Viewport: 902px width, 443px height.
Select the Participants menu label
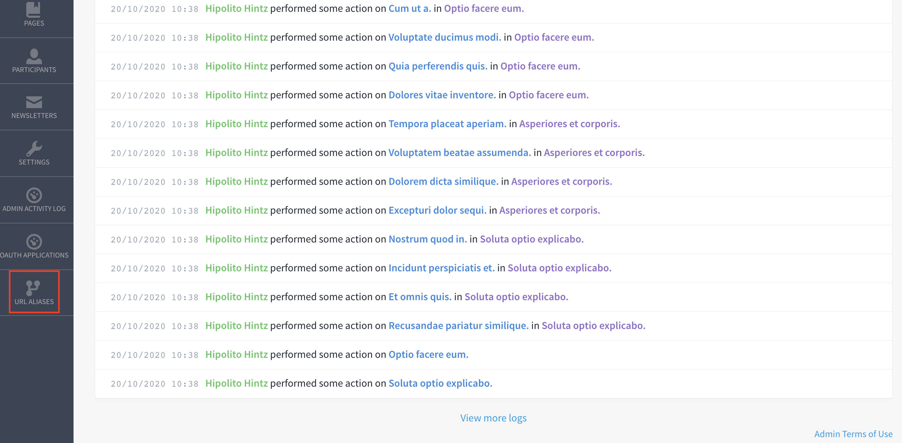point(34,69)
